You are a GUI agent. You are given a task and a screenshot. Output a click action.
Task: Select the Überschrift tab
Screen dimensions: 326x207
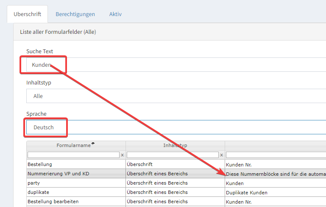27,14
